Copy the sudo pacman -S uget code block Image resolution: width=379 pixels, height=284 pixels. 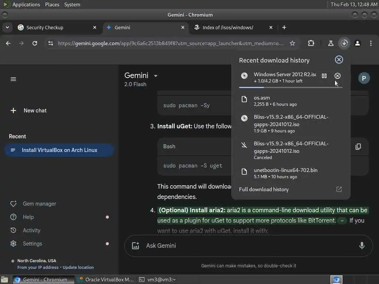(x=358, y=146)
